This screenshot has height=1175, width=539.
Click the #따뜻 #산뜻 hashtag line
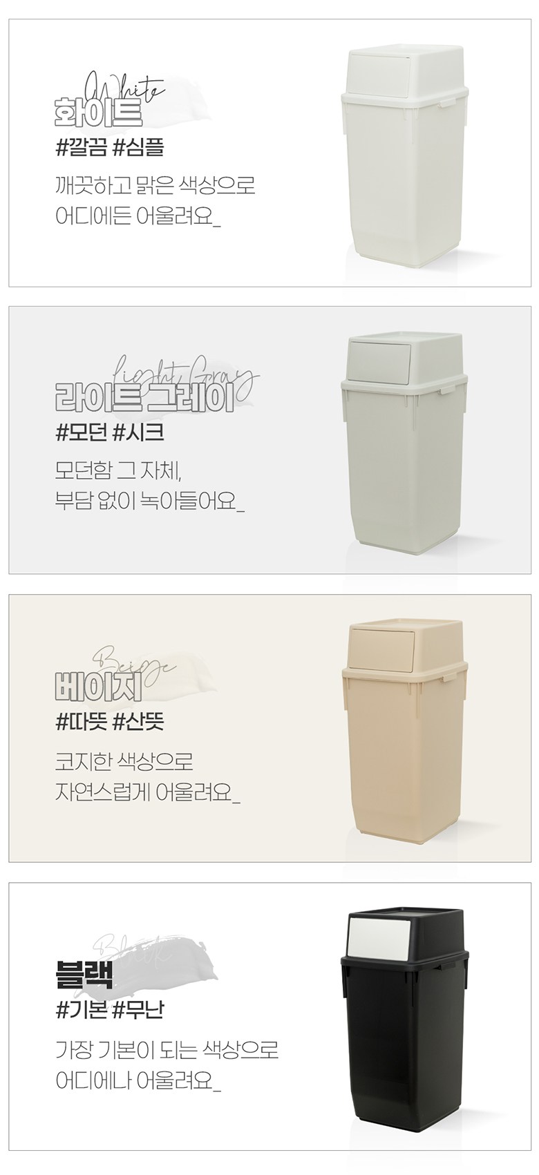pos(109,723)
